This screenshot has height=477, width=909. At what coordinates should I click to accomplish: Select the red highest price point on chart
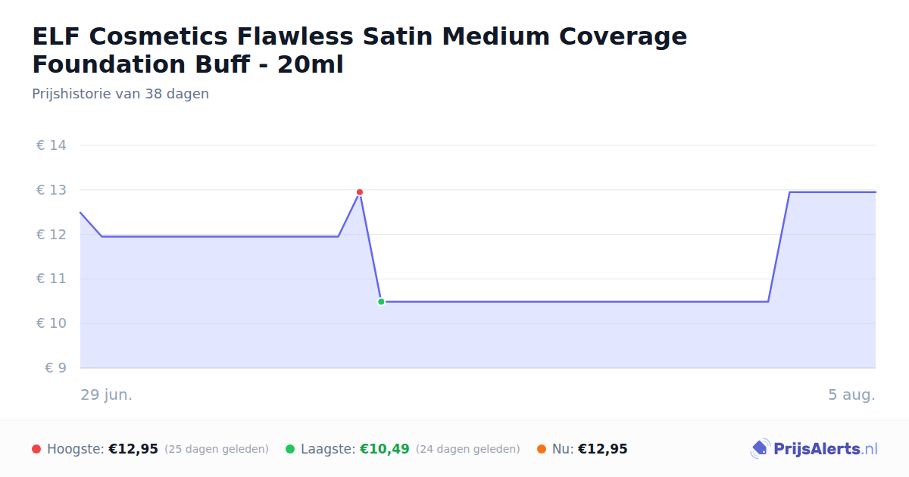[360, 192]
